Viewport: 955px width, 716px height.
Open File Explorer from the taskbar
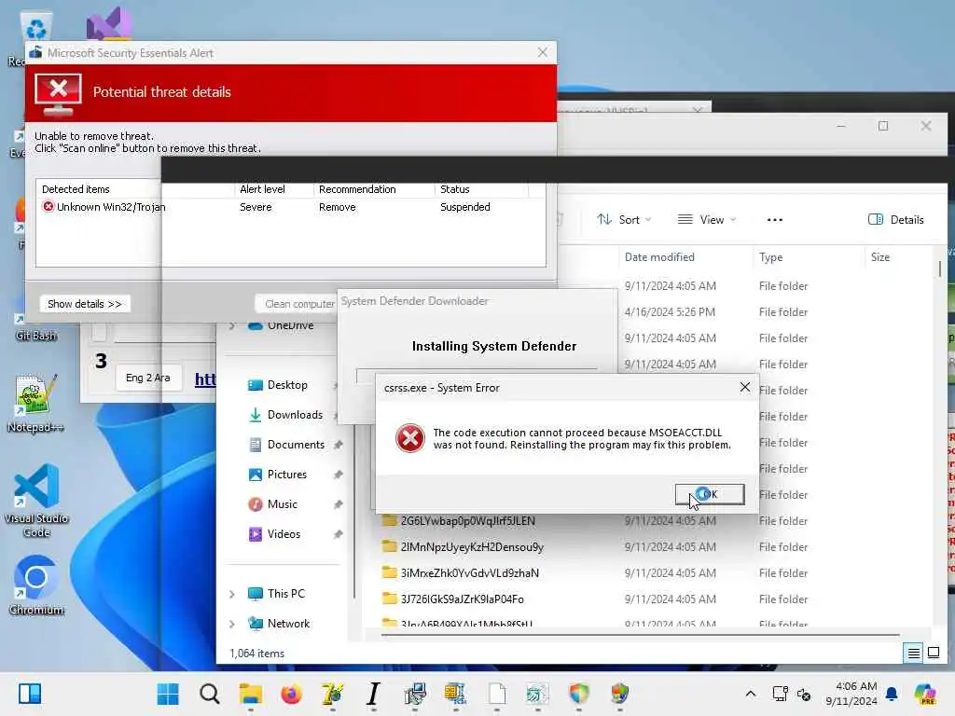coord(250,694)
